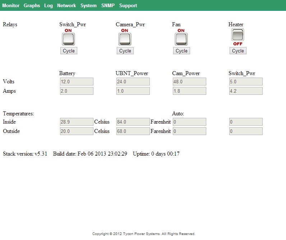The width and height of the screenshot is (286, 240).
Task: Click the Cam_Power Volts field
Action: point(189,82)
